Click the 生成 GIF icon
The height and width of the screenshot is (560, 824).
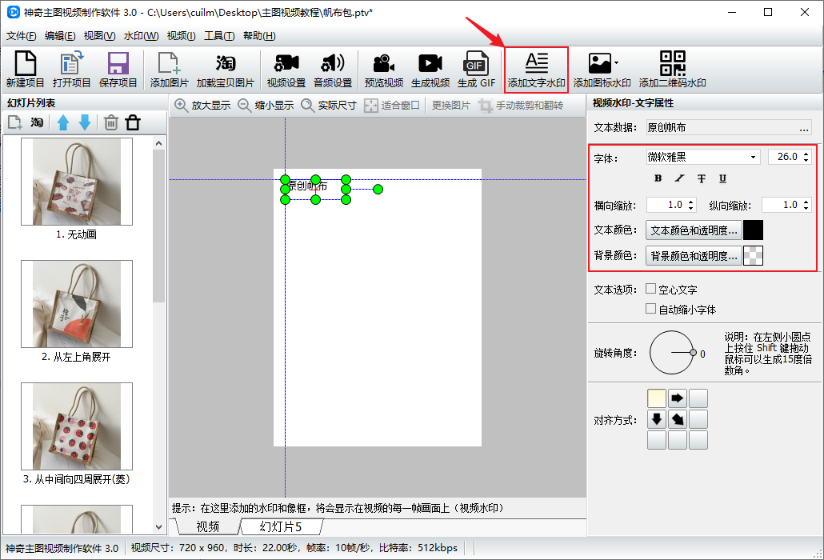476,70
